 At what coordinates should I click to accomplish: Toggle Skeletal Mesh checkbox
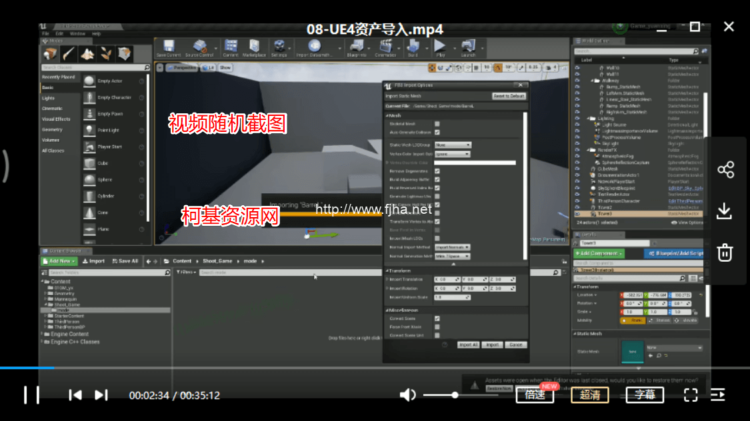tap(437, 124)
